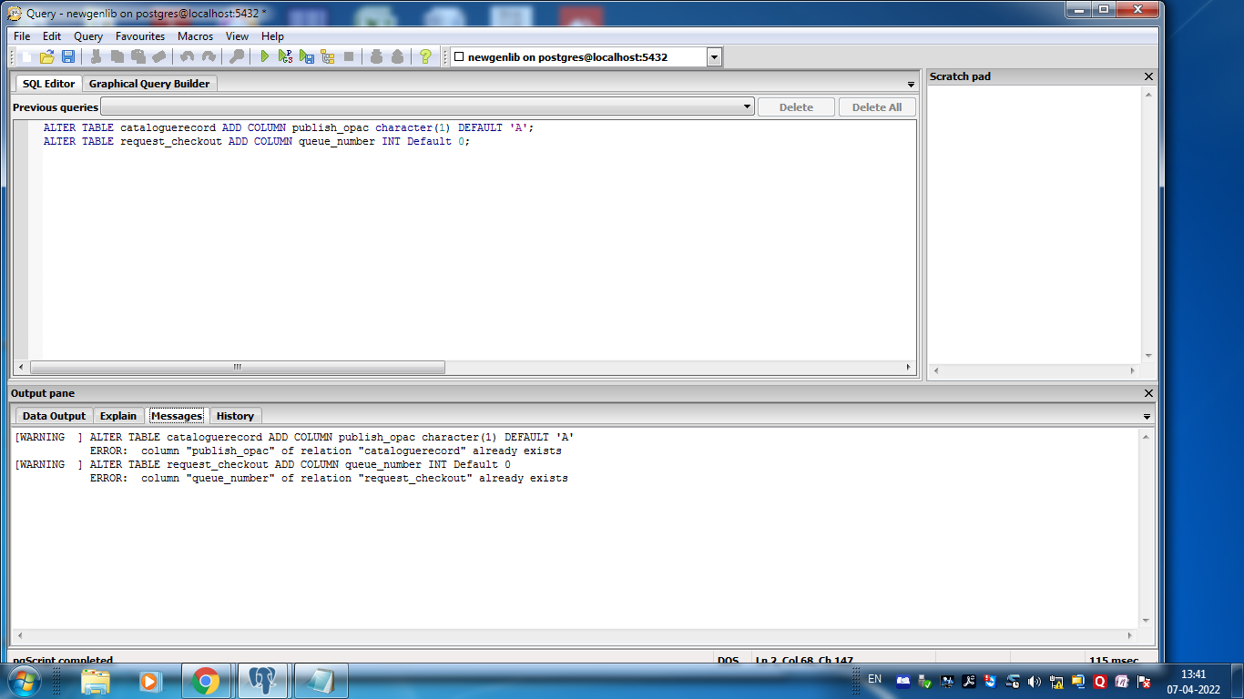Open the Macros menu
Screen dimensions: 1244x699
click(195, 36)
